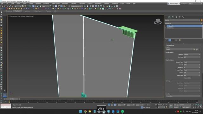Open the Create tab in command panel

pyautogui.click(x=166, y=17)
